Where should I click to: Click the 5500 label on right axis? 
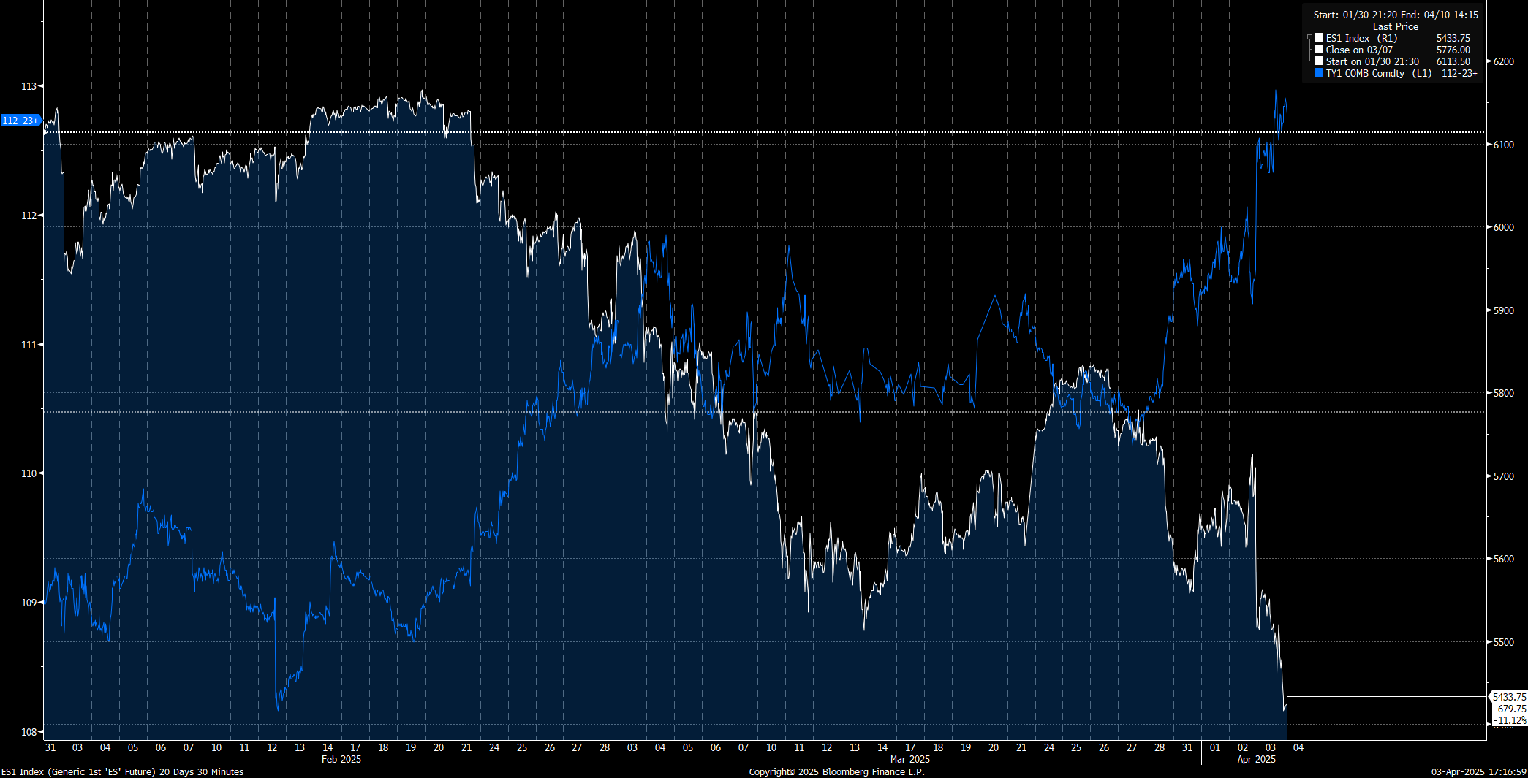pos(1504,642)
